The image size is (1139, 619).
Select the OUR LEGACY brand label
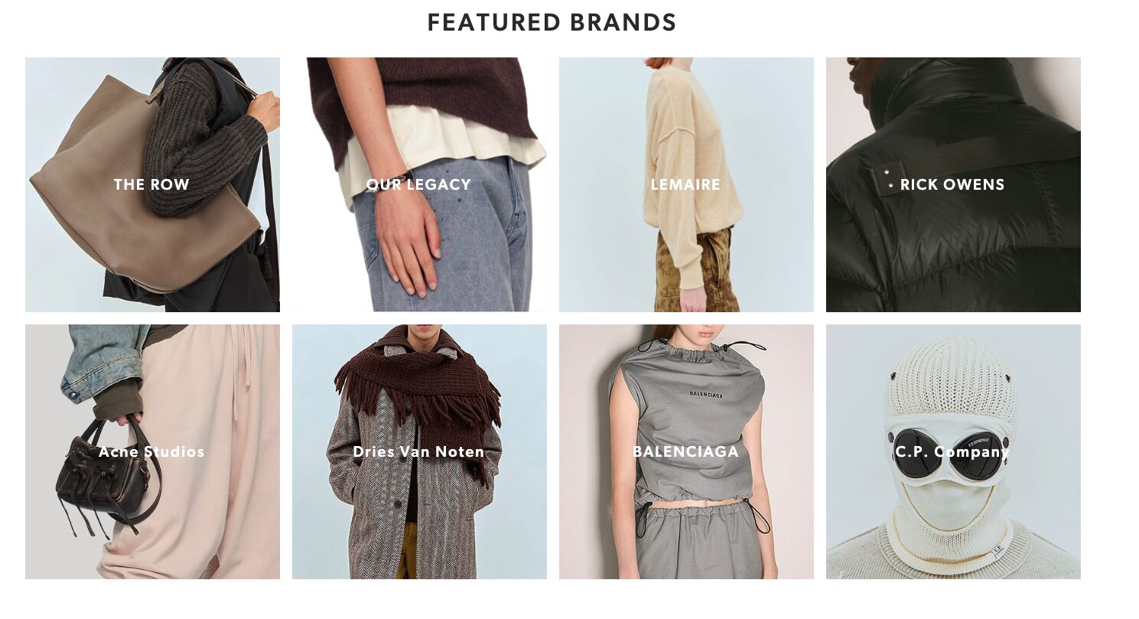pos(418,184)
